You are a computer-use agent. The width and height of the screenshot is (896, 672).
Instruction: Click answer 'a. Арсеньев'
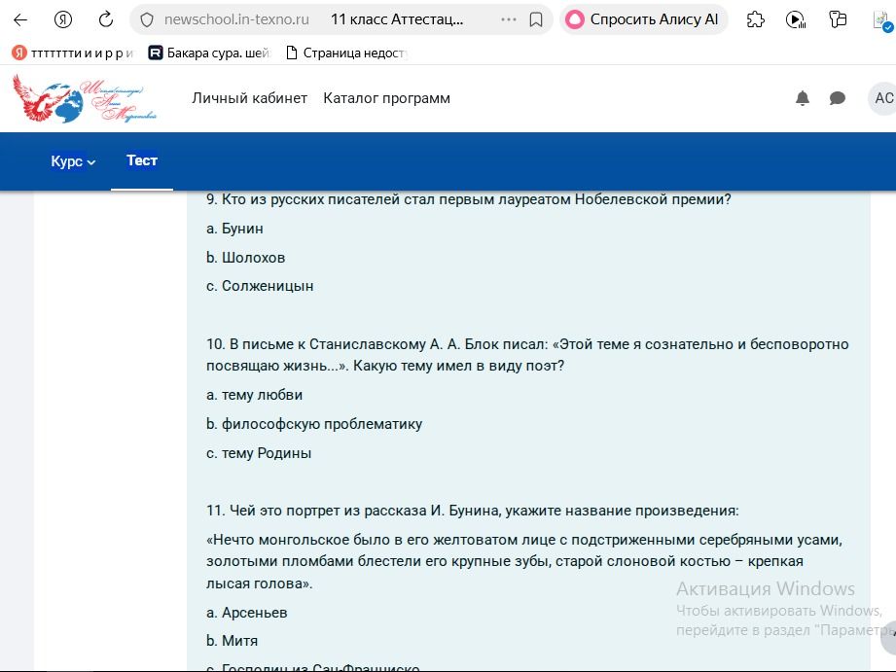point(247,613)
